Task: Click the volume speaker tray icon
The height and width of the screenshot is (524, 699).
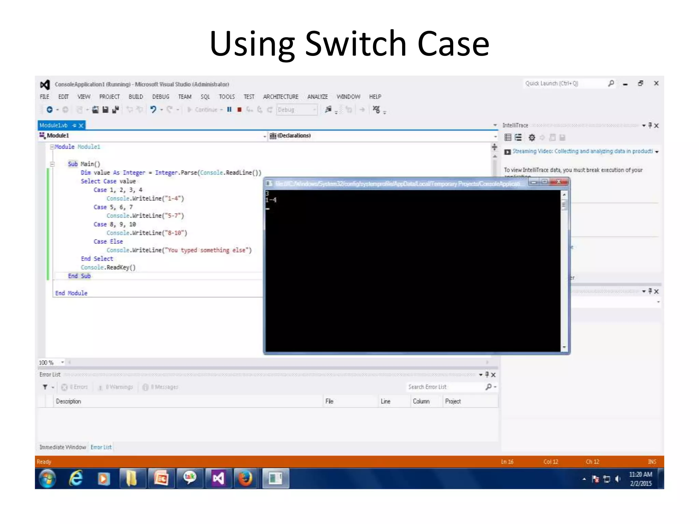Action: [x=617, y=479]
